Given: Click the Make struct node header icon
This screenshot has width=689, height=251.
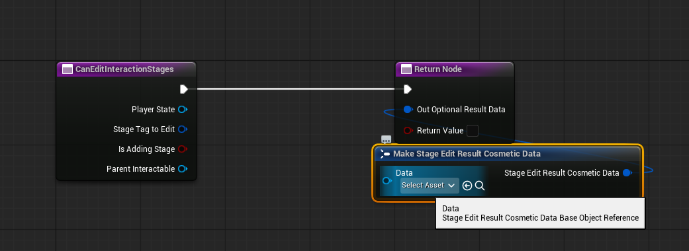Looking at the screenshot, I should pos(385,154).
